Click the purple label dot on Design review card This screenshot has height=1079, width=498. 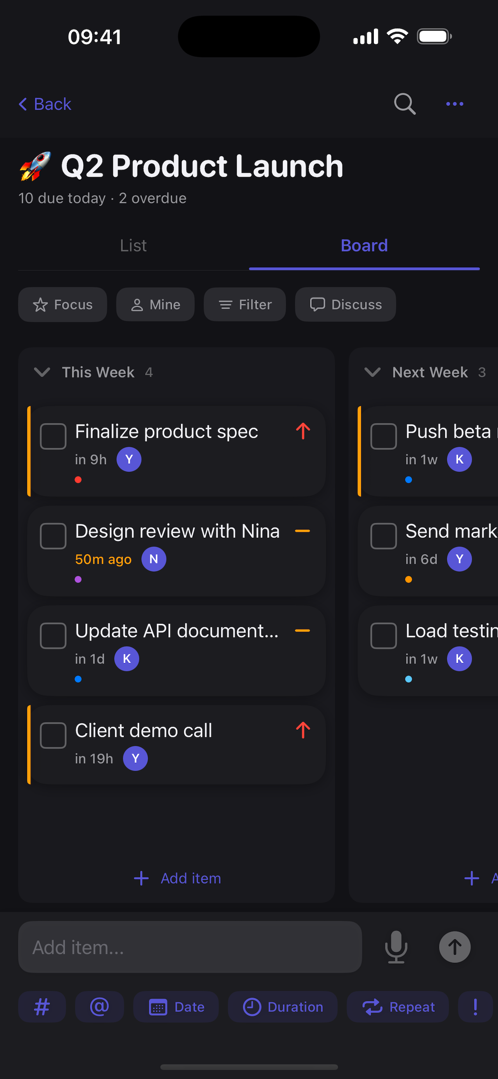(78, 579)
